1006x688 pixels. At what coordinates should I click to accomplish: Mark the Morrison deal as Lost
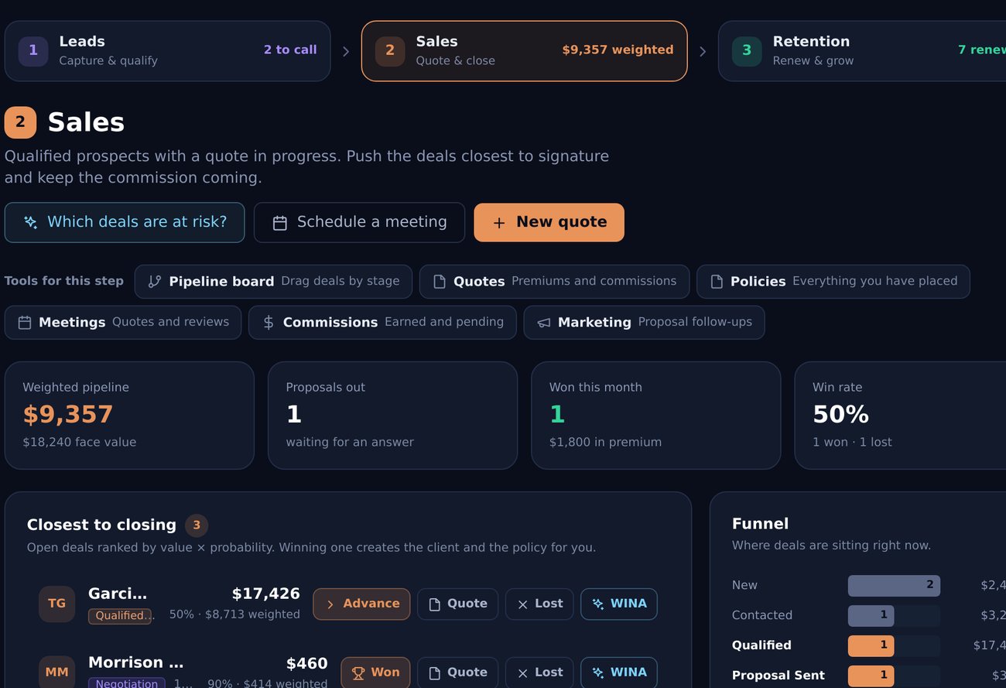tap(539, 673)
